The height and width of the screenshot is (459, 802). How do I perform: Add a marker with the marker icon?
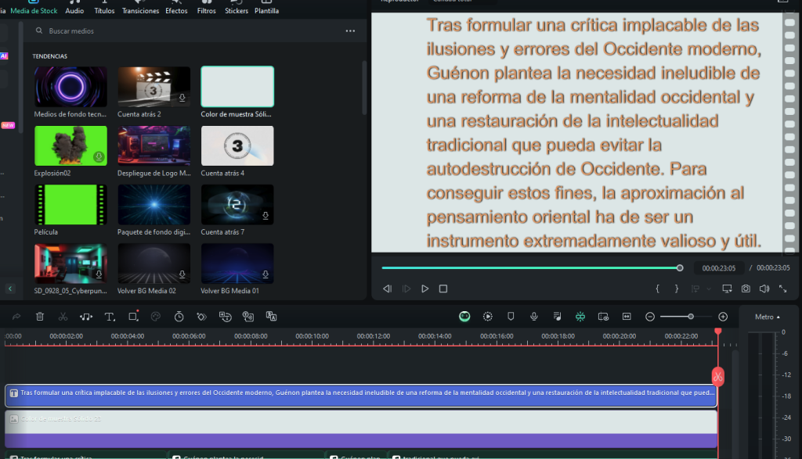(x=511, y=317)
